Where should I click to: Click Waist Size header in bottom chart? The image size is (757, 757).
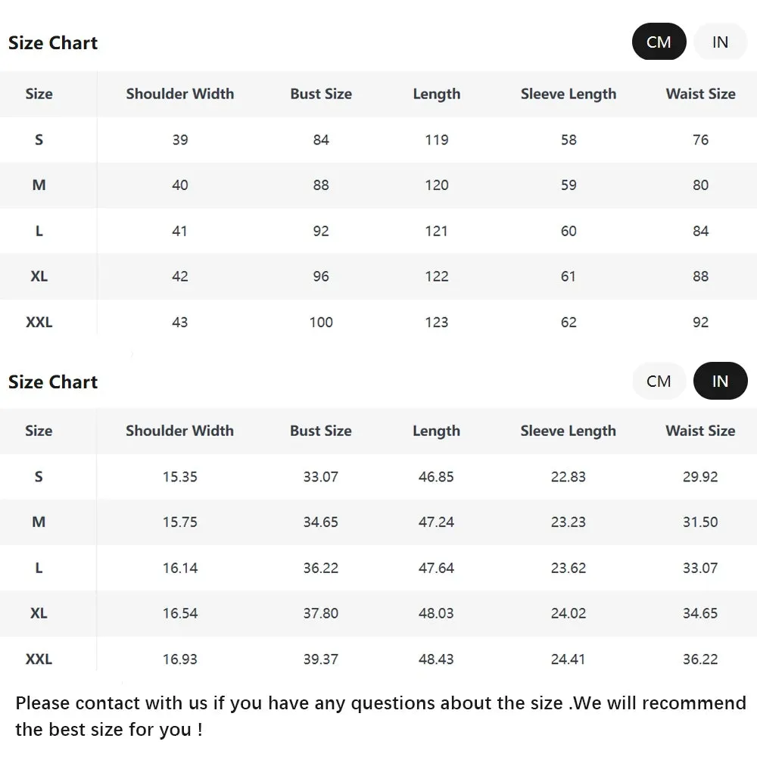[x=700, y=431]
